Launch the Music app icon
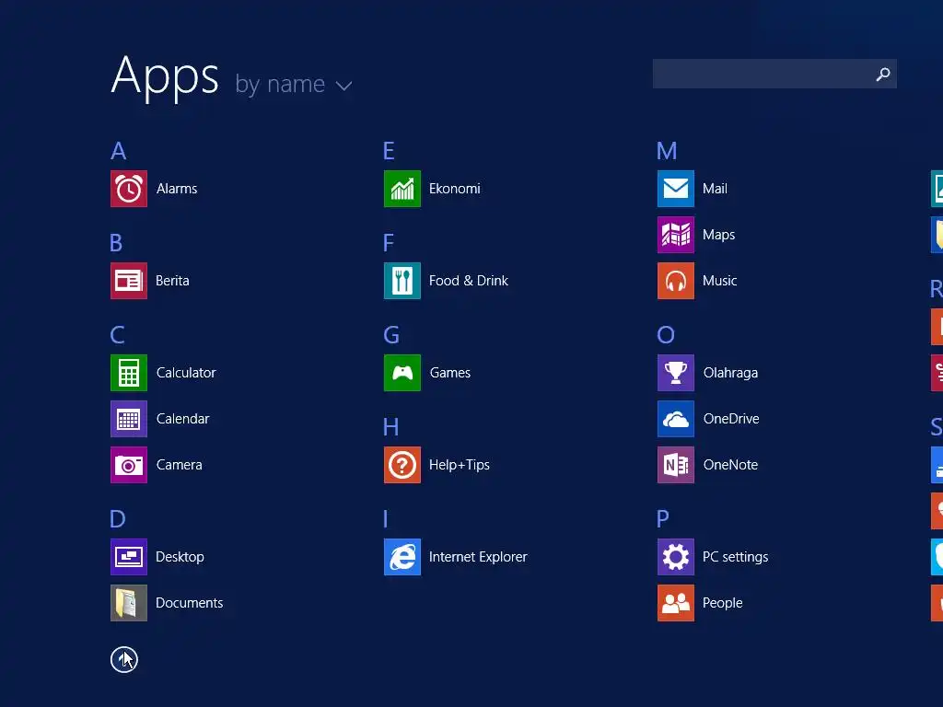Image resolution: width=943 pixels, height=707 pixels. pyautogui.click(x=676, y=281)
